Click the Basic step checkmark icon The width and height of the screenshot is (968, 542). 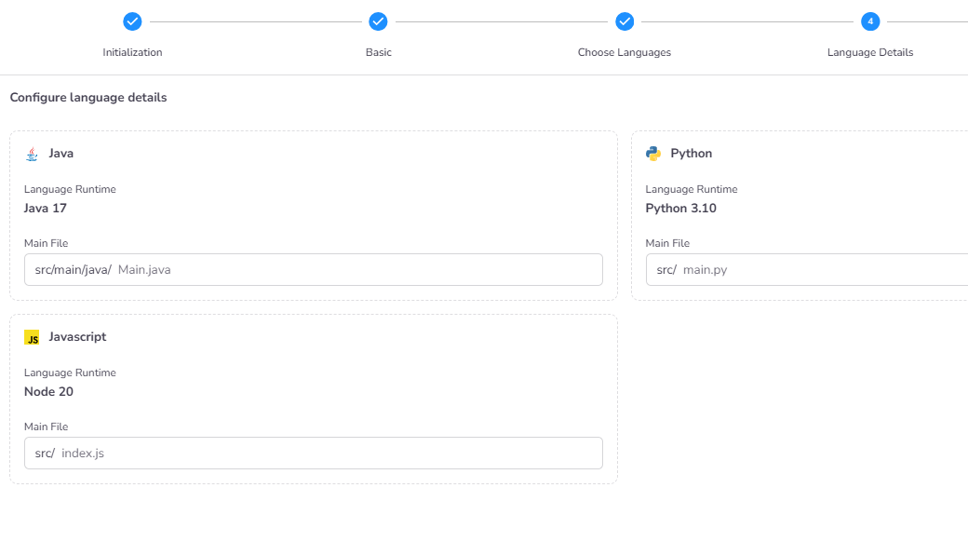tap(378, 21)
